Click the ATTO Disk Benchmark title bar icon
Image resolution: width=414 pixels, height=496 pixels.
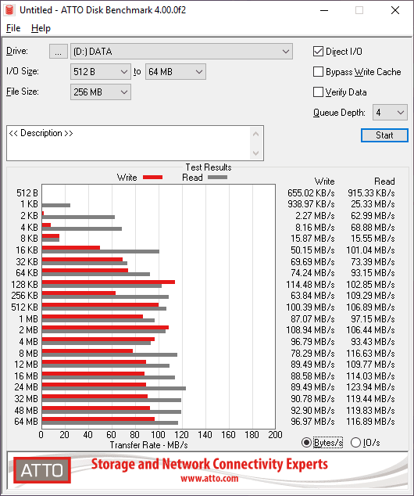[x=9, y=10]
